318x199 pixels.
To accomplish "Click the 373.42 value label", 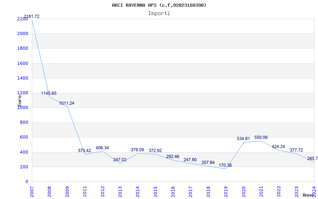I will tap(84, 150).
